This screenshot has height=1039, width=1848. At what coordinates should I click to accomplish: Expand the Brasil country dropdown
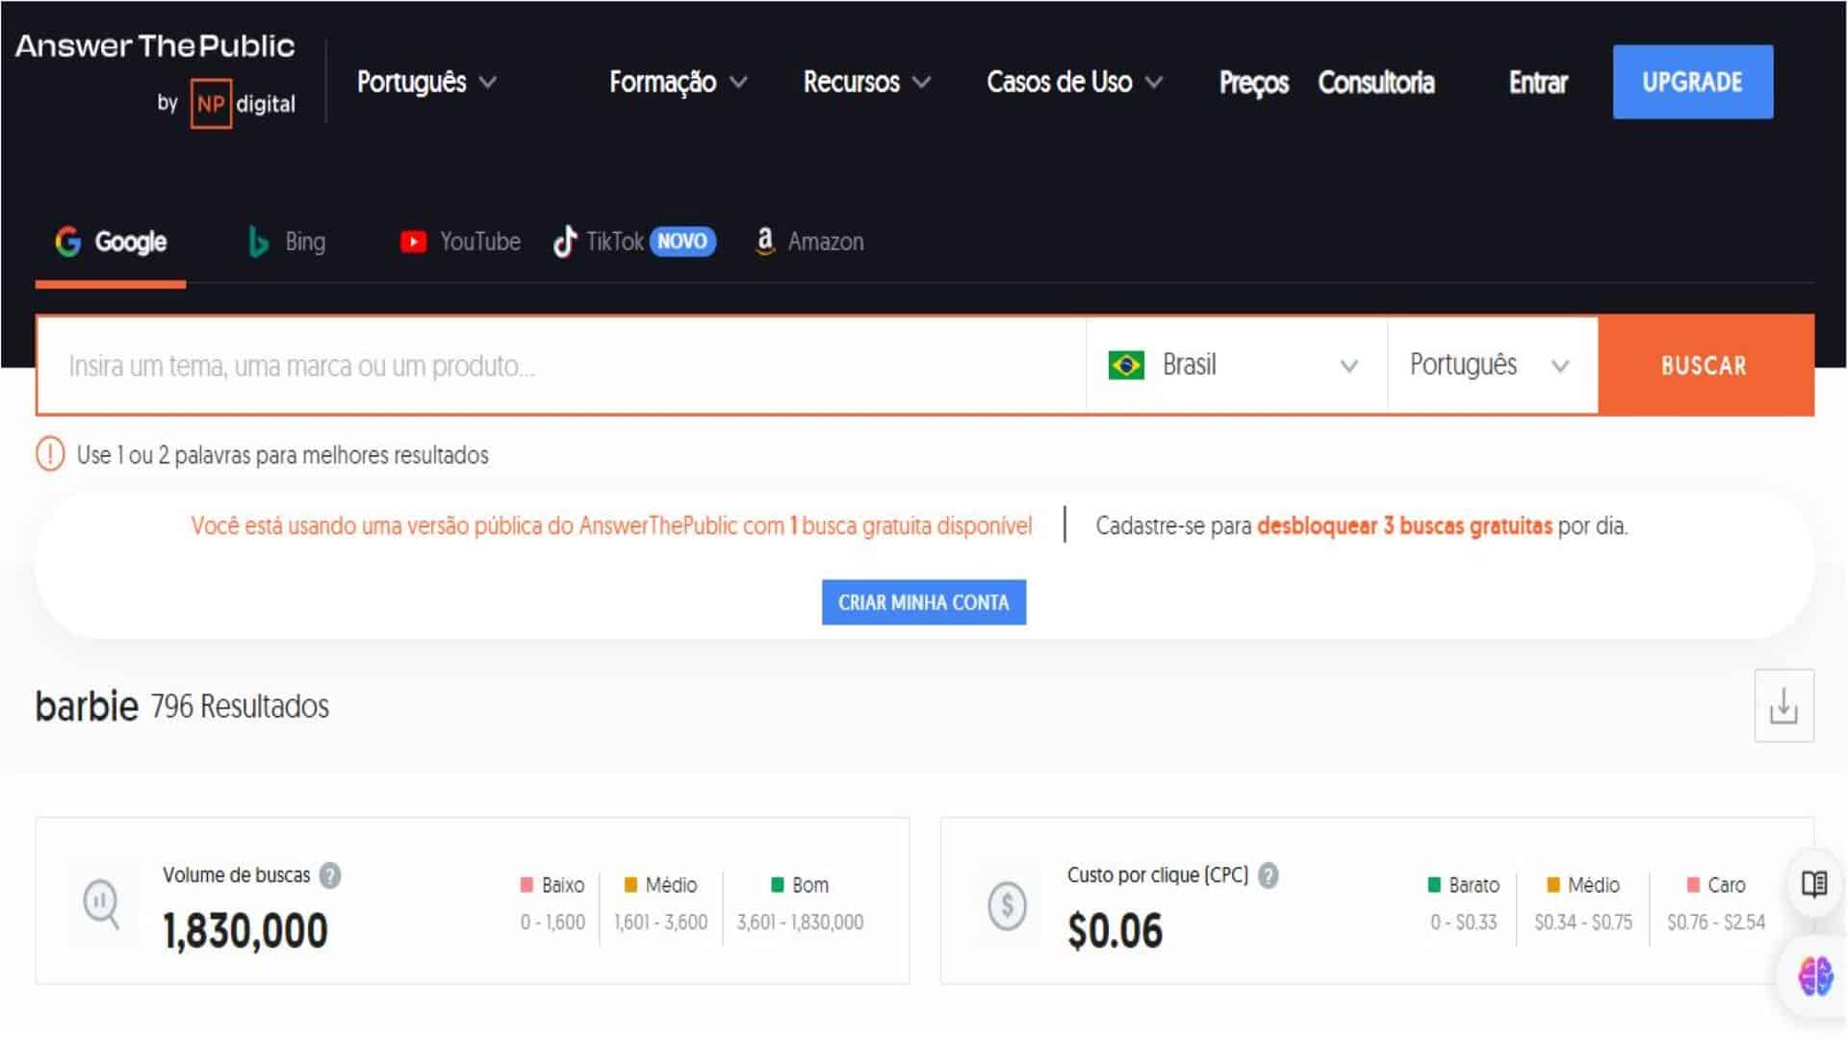pos(1235,366)
